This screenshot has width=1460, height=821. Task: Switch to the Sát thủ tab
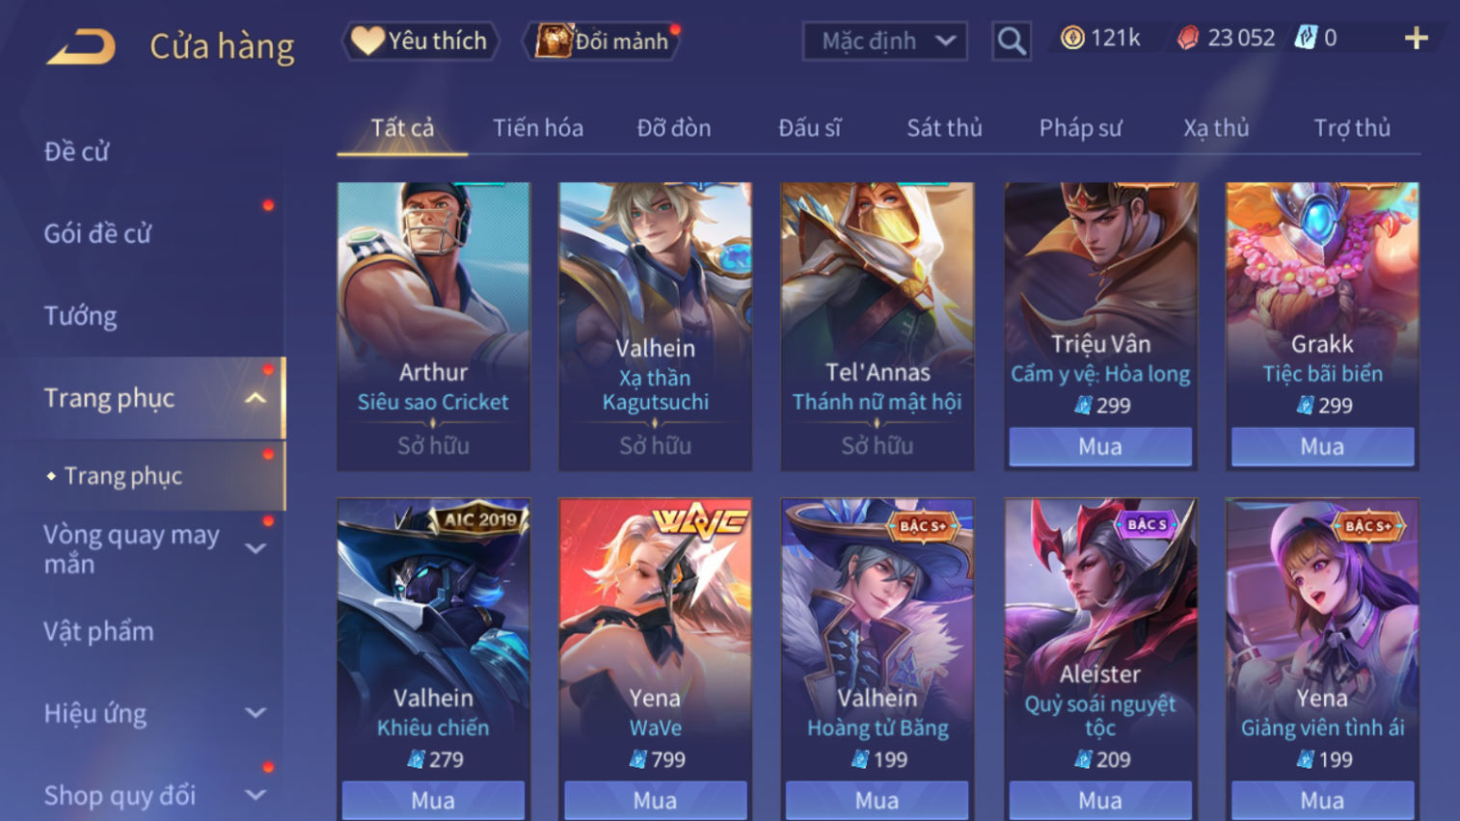944,128
